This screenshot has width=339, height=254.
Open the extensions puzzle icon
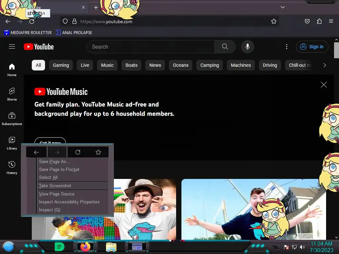319,21
